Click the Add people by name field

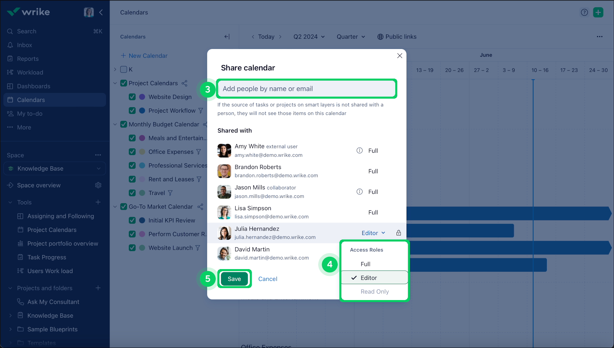(x=306, y=89)
